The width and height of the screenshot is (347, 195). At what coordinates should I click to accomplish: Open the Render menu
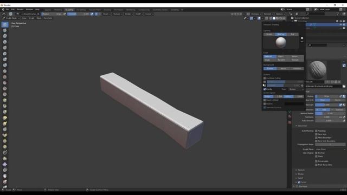(x=20, y=10)
